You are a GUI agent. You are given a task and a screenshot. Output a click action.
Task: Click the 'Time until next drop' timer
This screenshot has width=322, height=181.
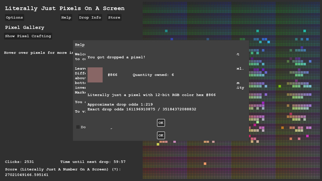pos(93,162)
